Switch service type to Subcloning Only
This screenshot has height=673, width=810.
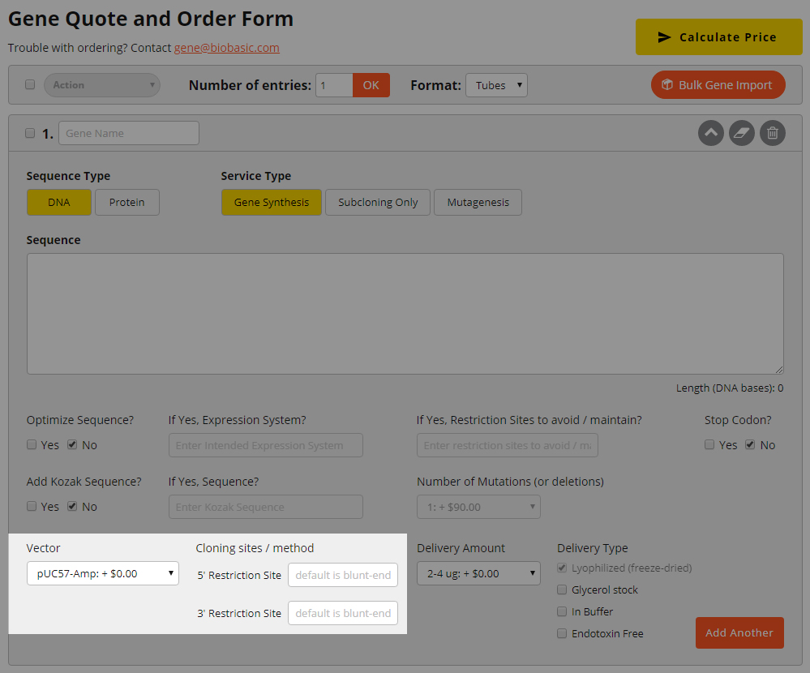(x=378, y=203)
